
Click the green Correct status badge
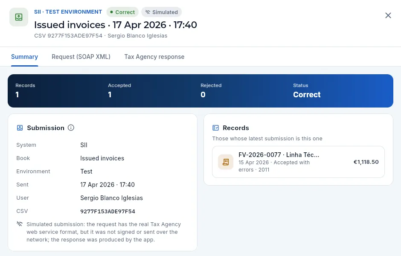[122, 12]
